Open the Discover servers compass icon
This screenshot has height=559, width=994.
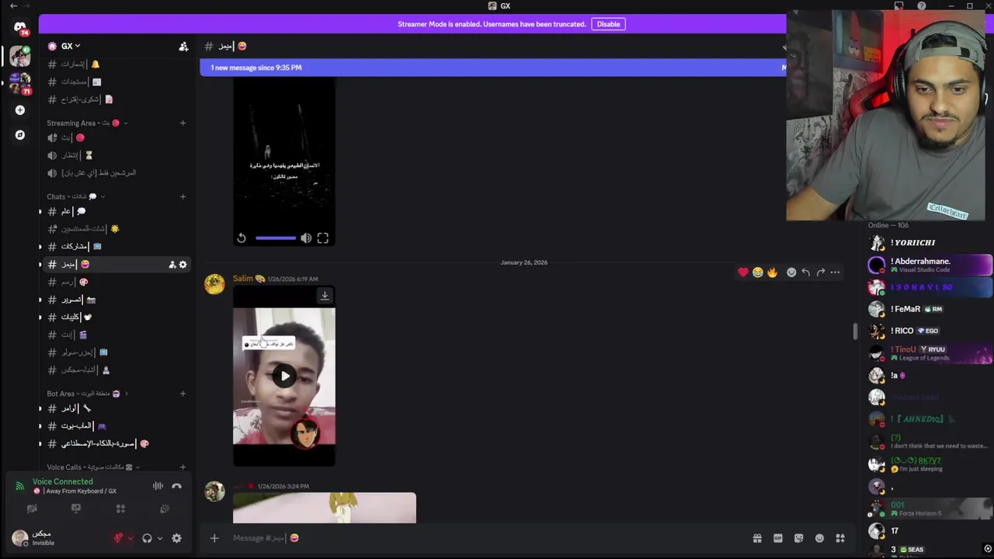click(20, 135)
